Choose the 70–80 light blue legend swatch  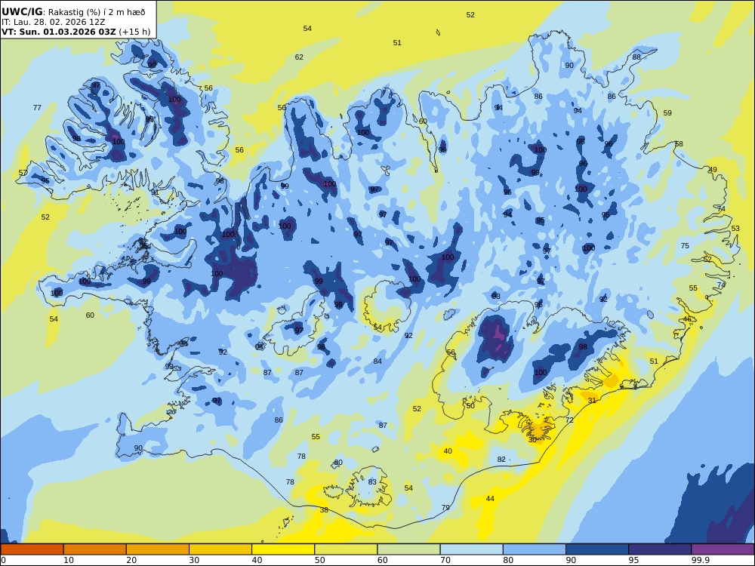[x=471, y=549]
